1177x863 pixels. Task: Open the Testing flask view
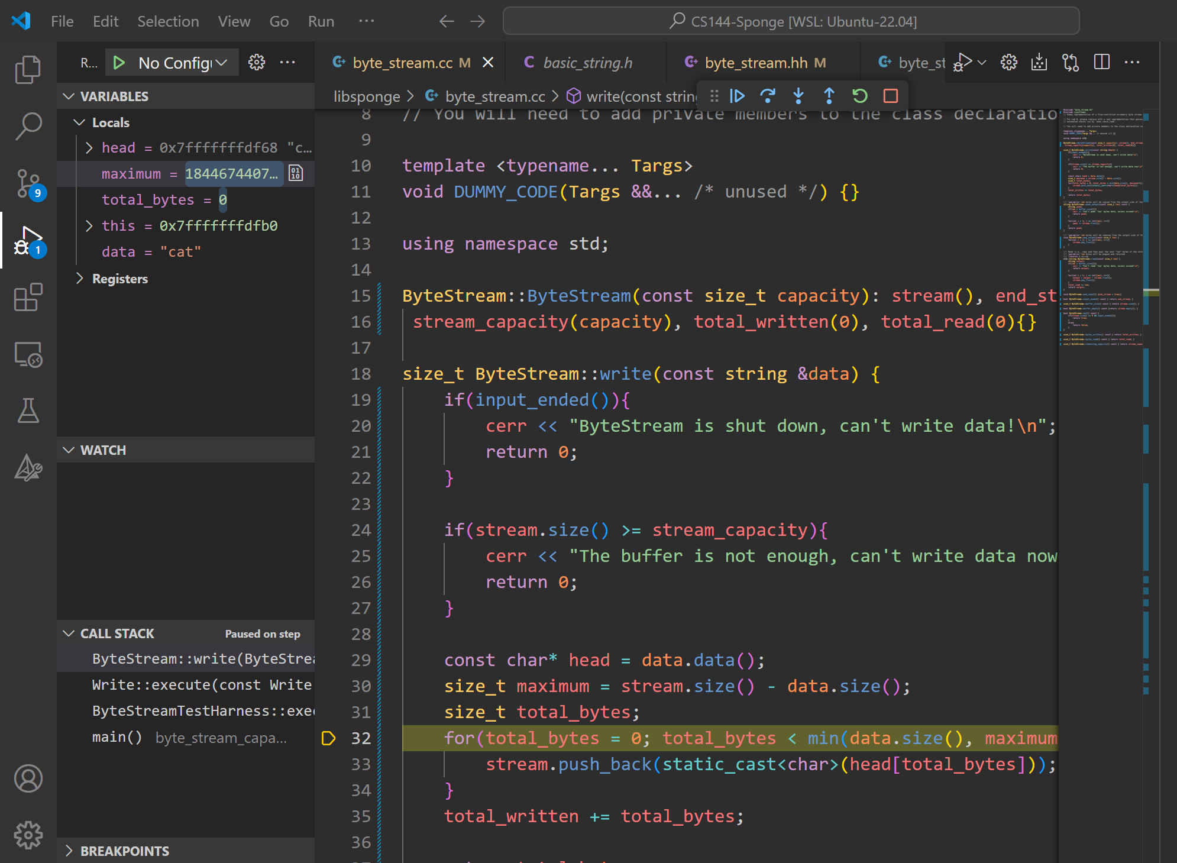28,411
